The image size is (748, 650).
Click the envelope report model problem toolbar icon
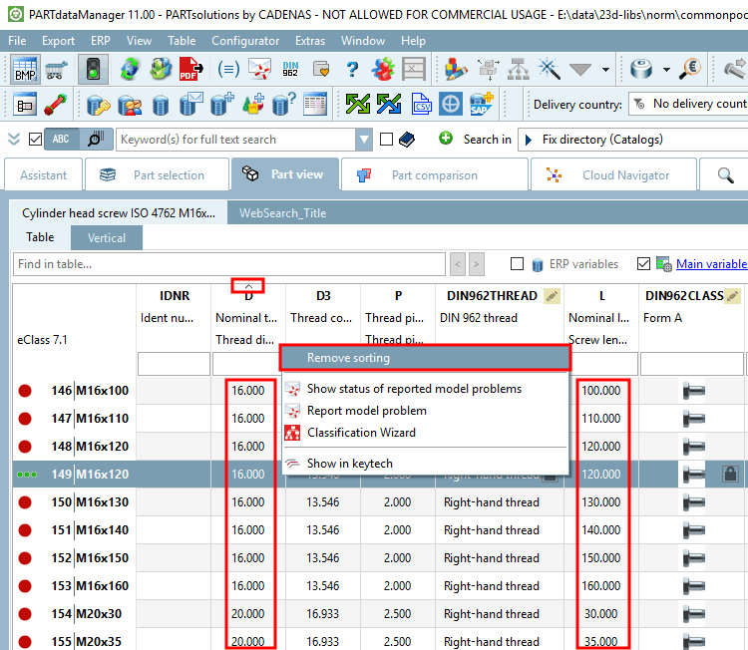[x=259, y=69]
